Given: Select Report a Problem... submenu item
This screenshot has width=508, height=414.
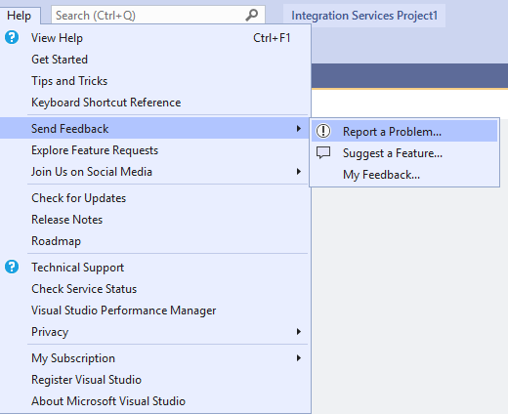Looking at the screenshot, I should tap(404, 131).
